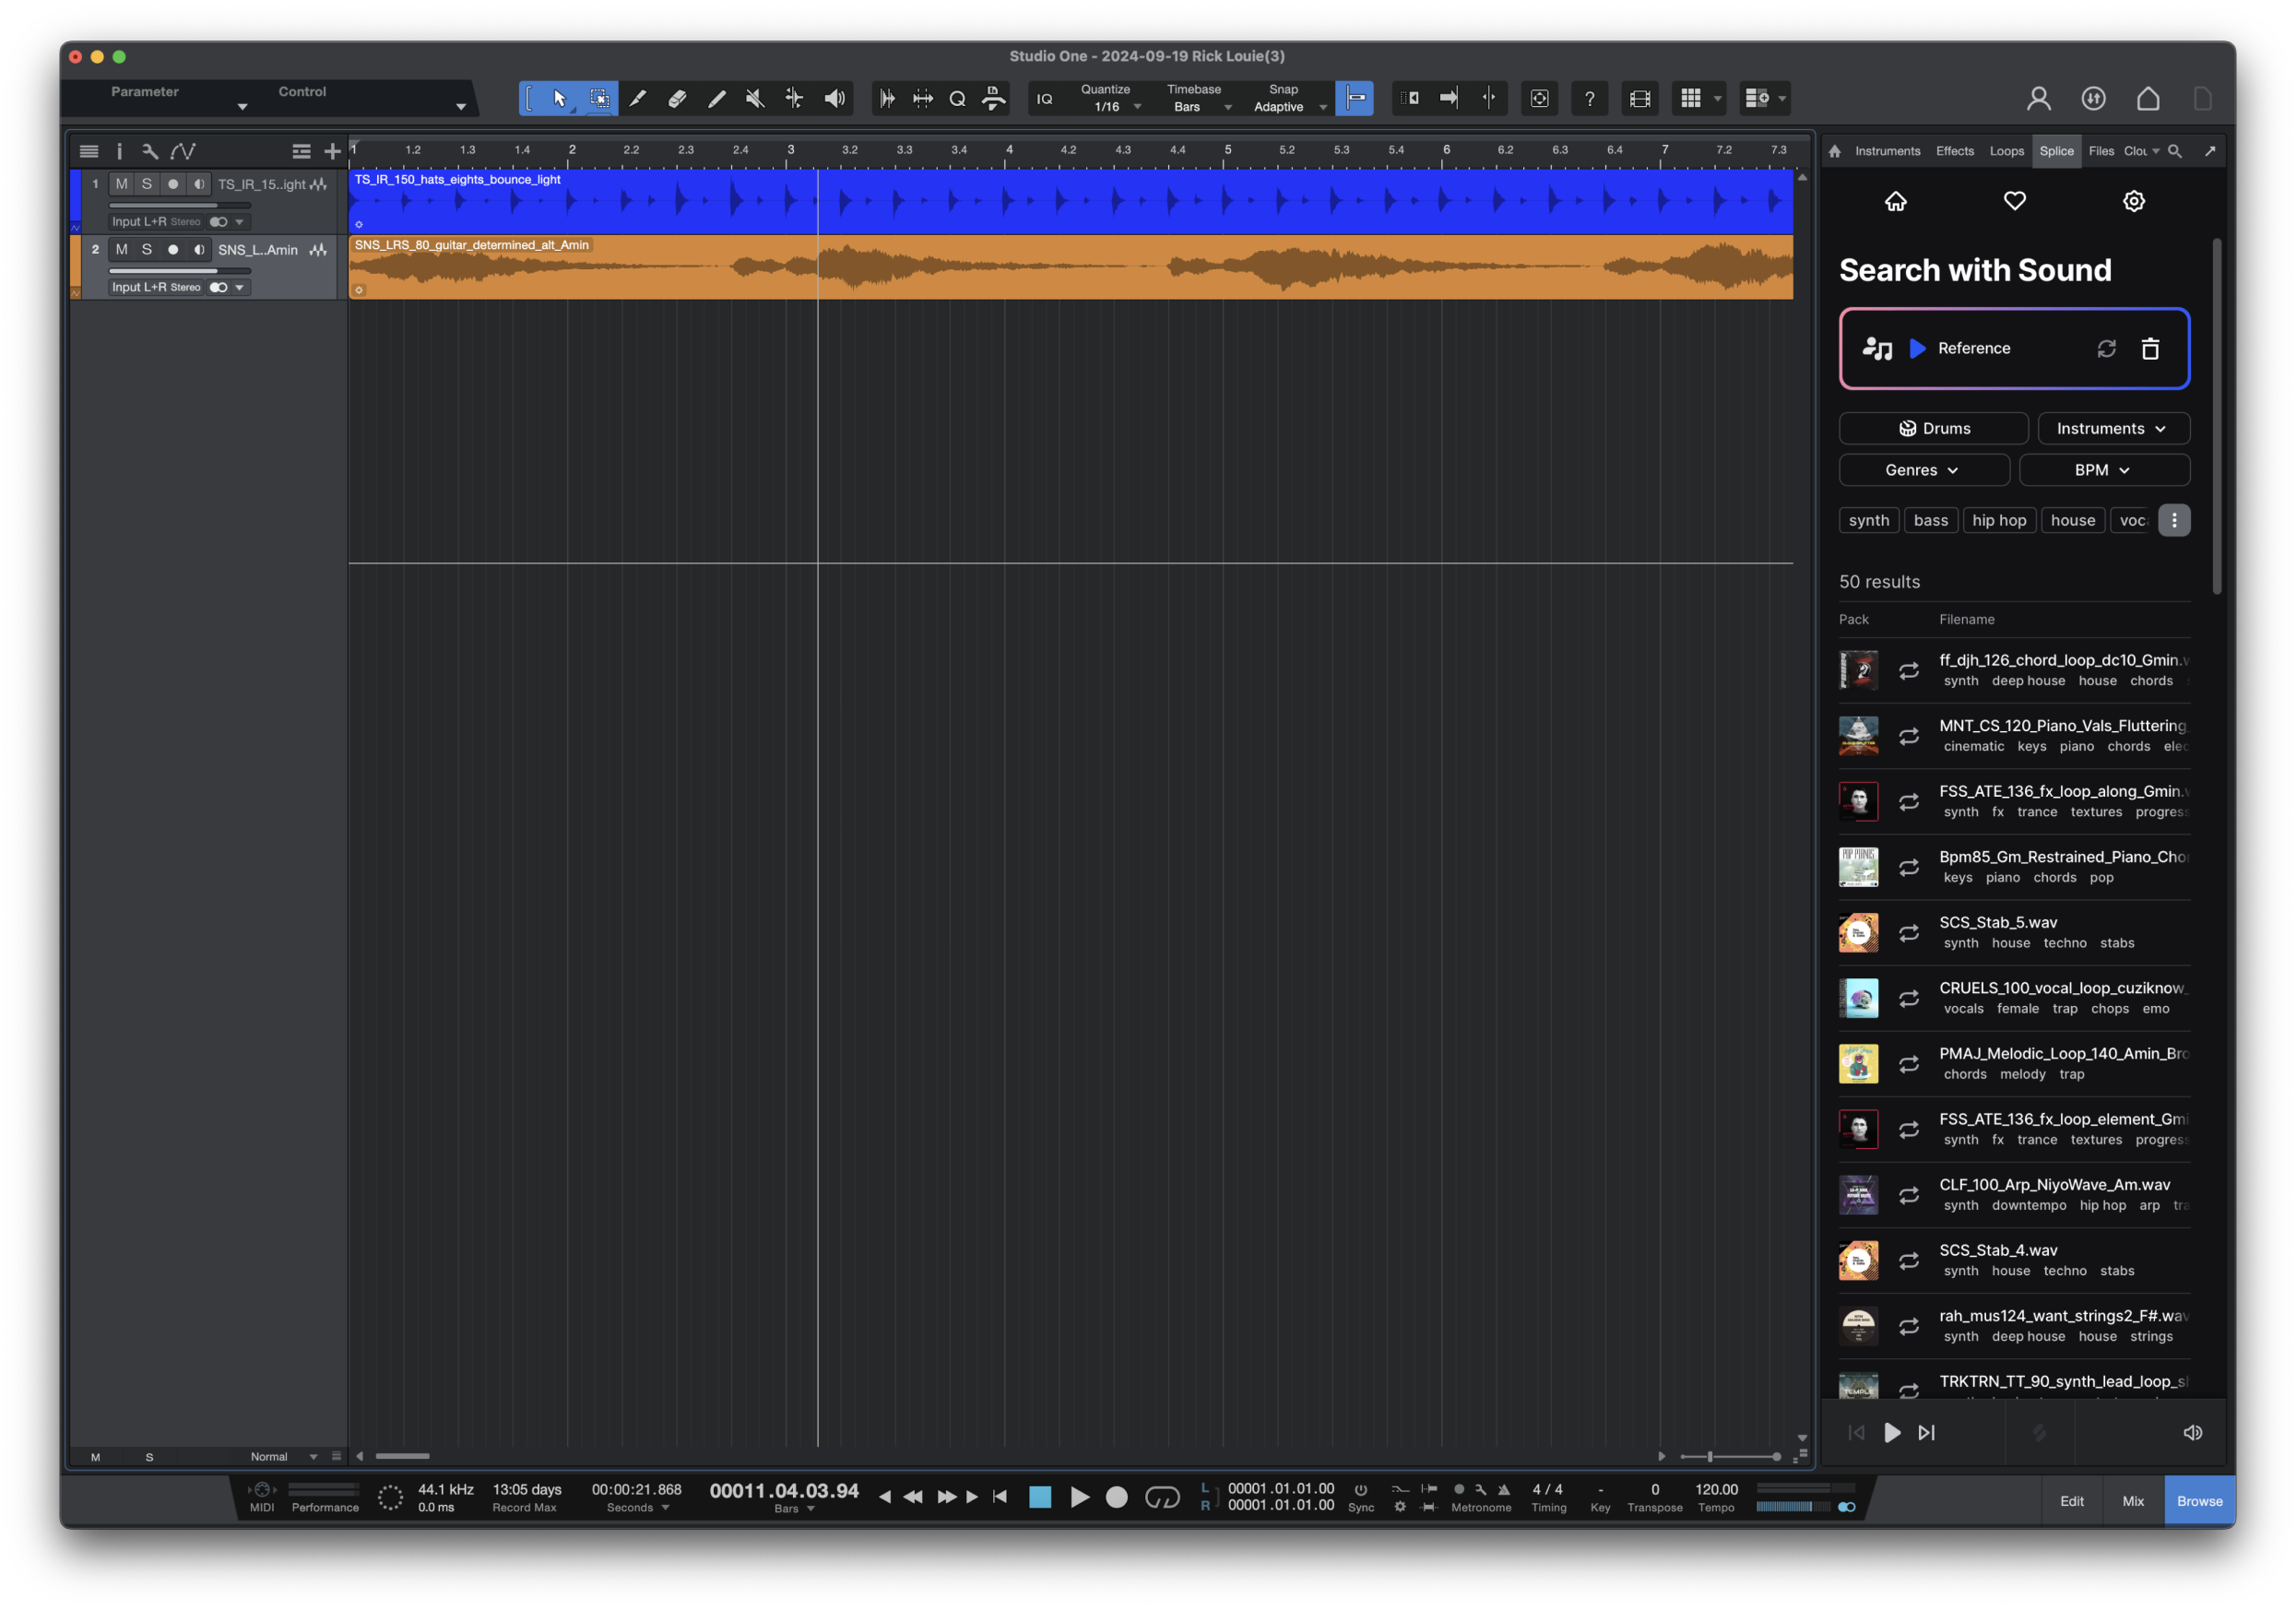Click the transport Record button
This screenshot has height=1610, width=2296.
(x=1116, y=1496)
